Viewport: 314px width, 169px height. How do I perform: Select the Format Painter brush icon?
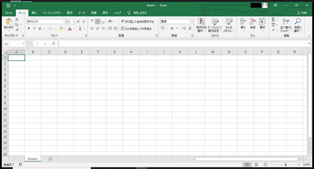pos(17,30)
